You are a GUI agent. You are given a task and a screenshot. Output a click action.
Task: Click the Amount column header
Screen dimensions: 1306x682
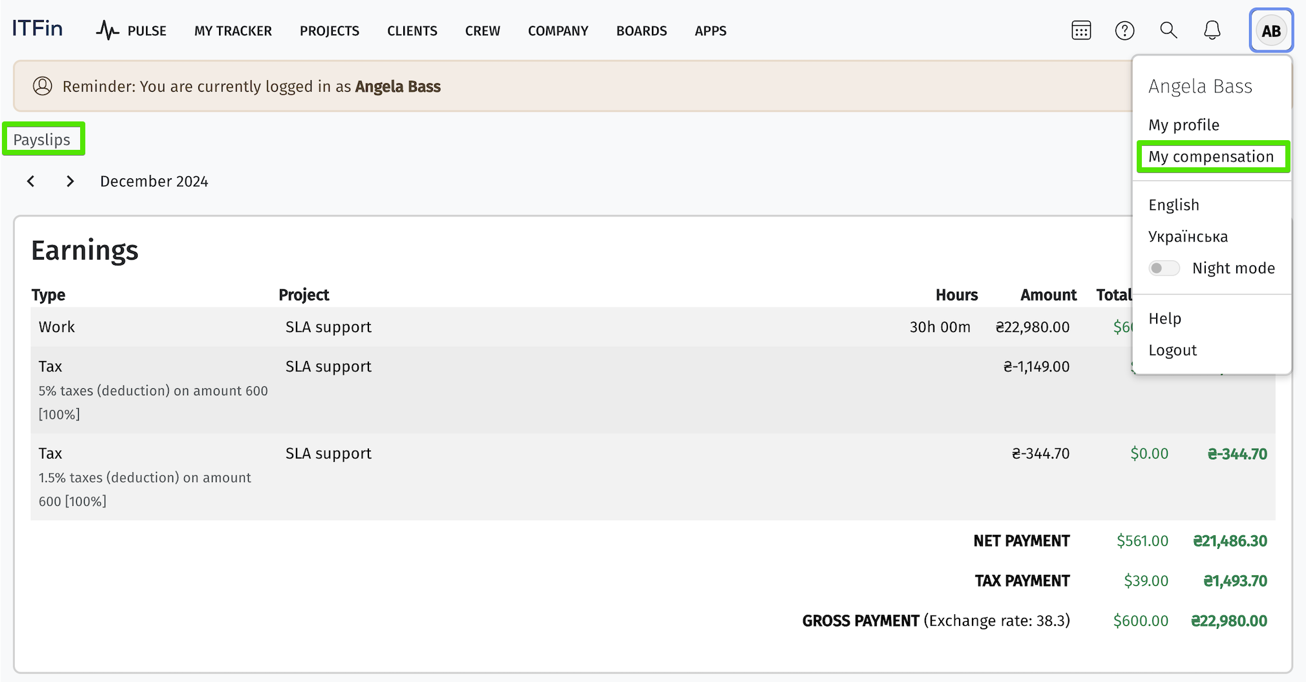point(1048,294)
